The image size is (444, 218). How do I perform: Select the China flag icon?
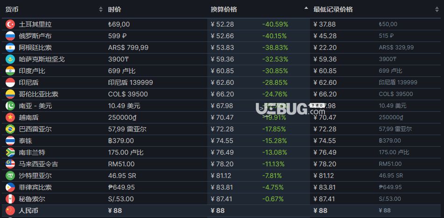[x=10, y=211]
